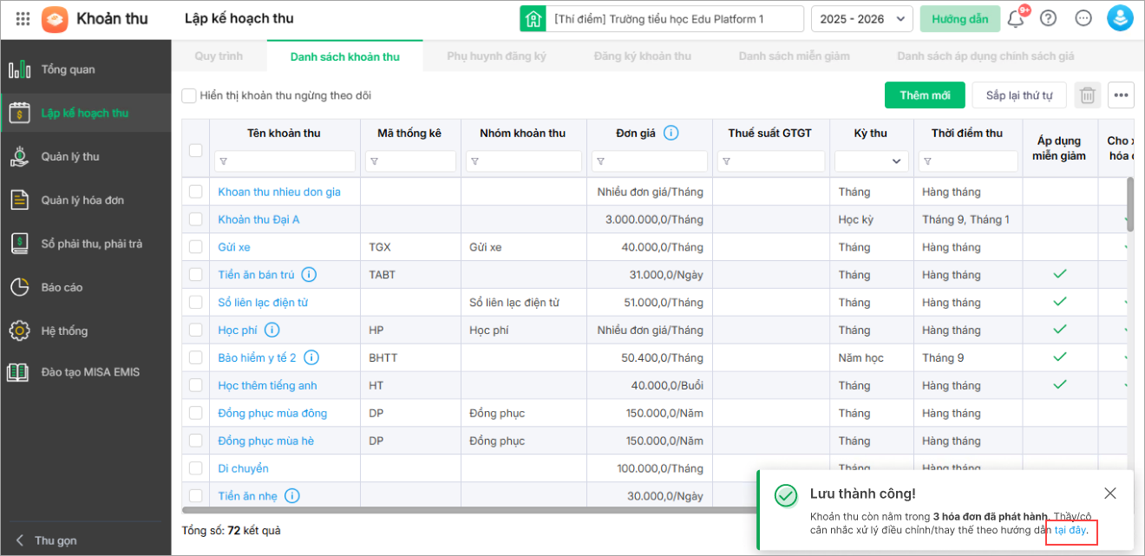Screen dimensions: 1145x556
Task: Open the chat messages icon
Action: [1083, 18]
